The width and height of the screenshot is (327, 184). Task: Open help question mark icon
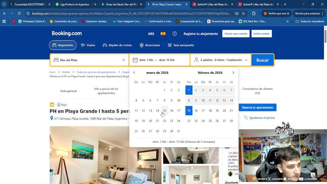[x=174, y=34]
